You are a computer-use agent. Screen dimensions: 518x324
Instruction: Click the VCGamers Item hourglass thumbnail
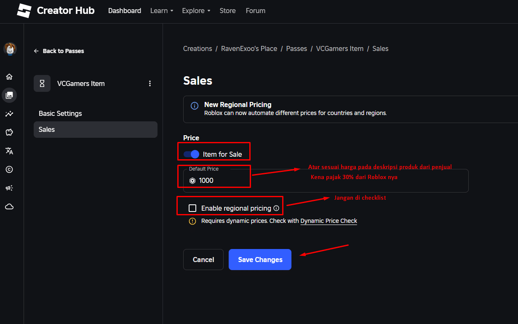(x=42, y=83)
